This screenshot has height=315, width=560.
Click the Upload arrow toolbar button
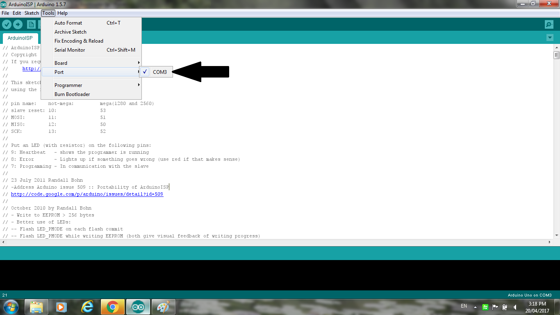(x=18, y=25)
